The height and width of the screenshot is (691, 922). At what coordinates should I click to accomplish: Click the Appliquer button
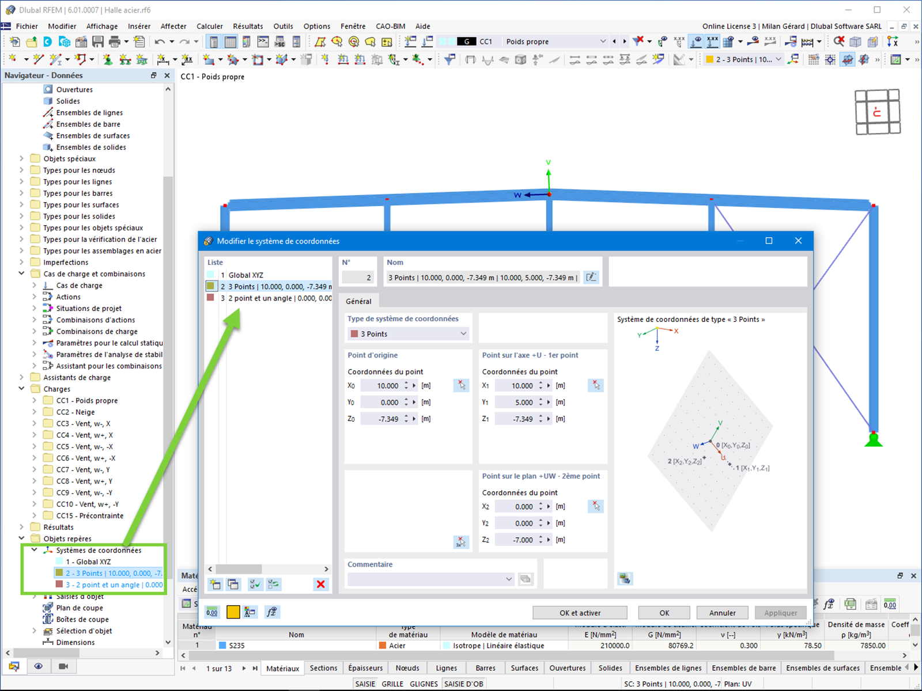coord(780,613)
